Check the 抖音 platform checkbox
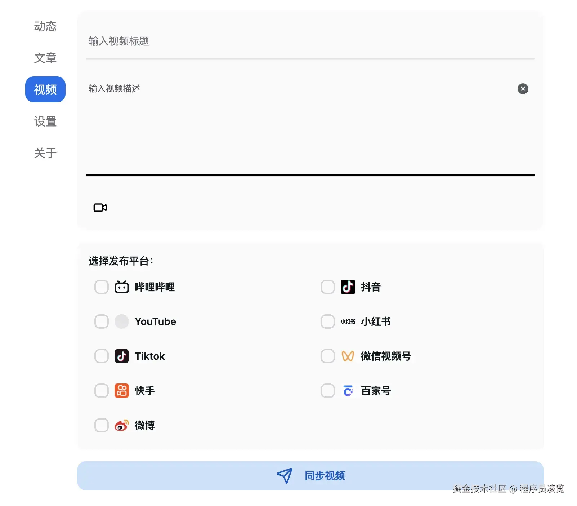Image resolution: width=577 pixels, height=506 pixels. 328,287
